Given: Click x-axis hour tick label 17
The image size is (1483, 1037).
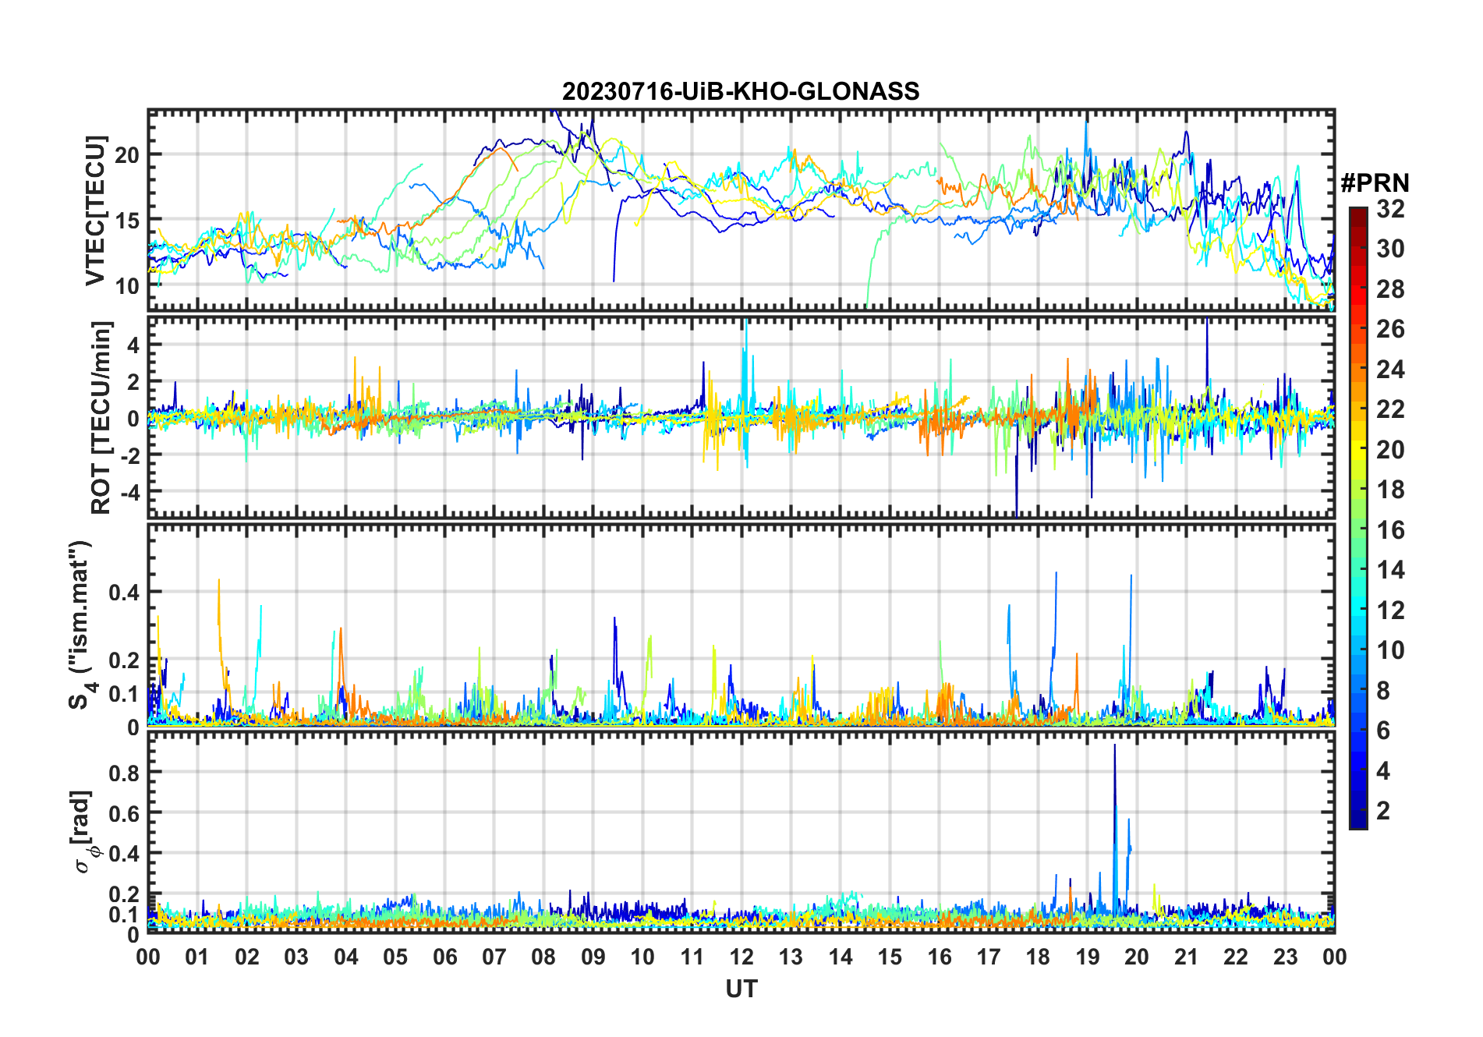Looking at the screenshot, I should [x=989, y=957].
